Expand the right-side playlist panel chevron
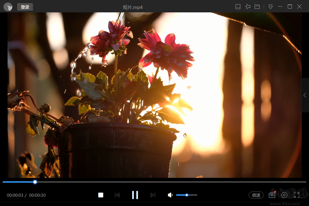The width and height of the screenshot is (309, 206). (305, 95)
